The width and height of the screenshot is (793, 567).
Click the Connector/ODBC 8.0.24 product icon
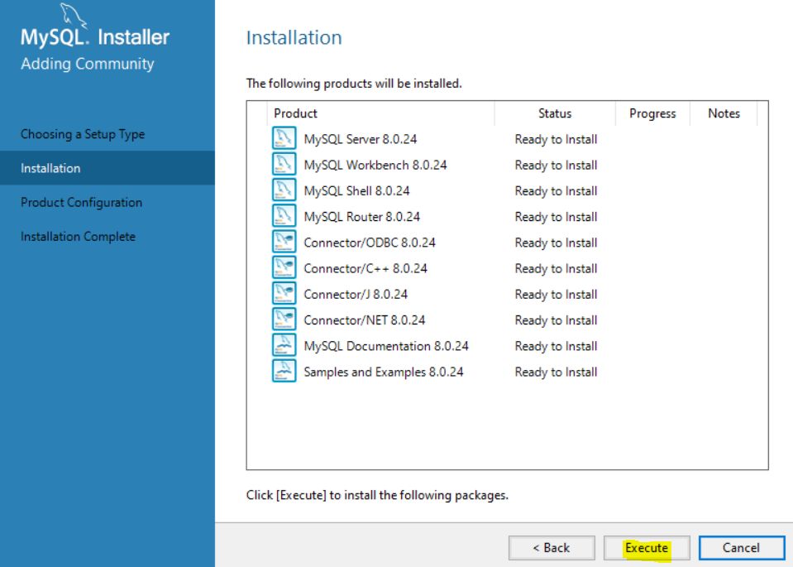[x=284, y=242]
